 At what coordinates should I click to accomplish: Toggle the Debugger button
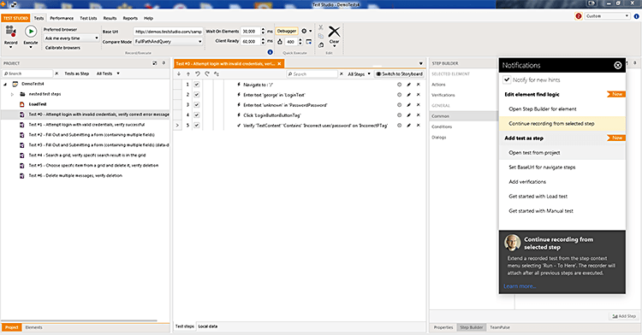tap(287, 31)
